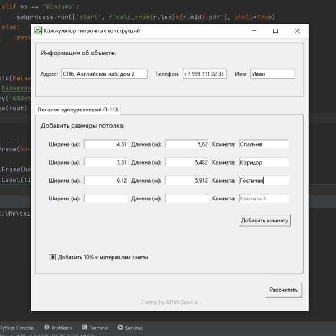Screen dimensions: 336x336
Task: Focus the Имя field containing Иван
Action: [272, 74]
